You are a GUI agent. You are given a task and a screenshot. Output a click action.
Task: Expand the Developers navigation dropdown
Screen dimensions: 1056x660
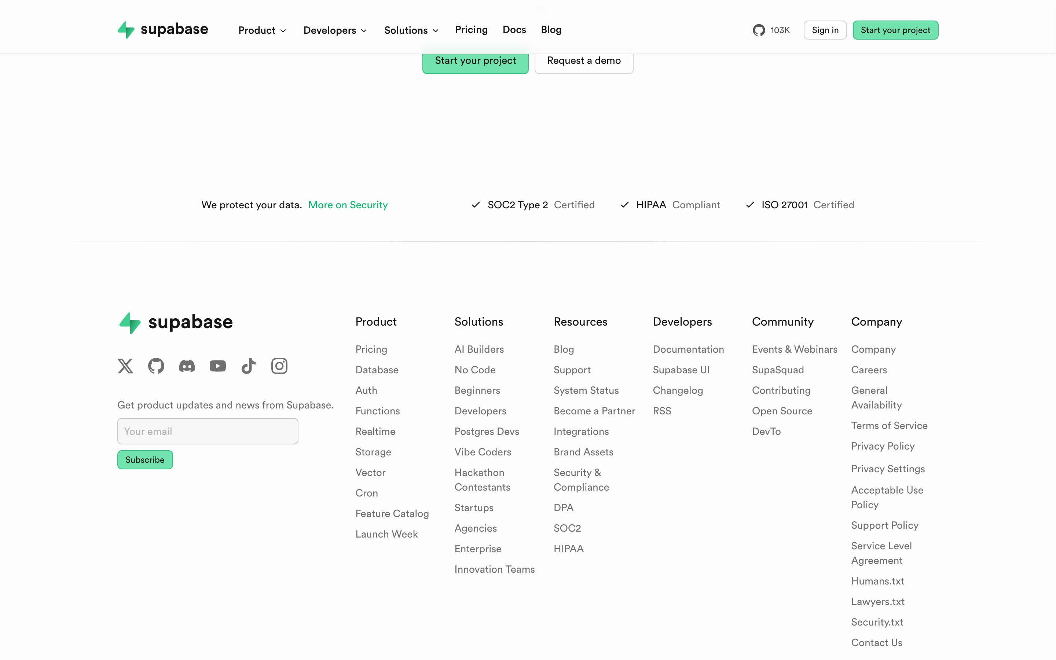pos(335,30)
